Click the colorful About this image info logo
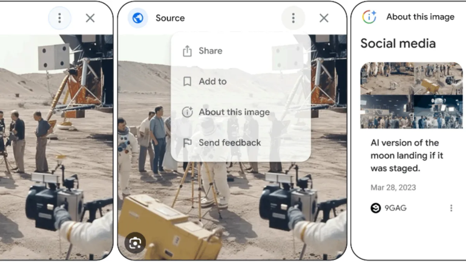The width and height of the screenshot is (466, 262). 369,17
